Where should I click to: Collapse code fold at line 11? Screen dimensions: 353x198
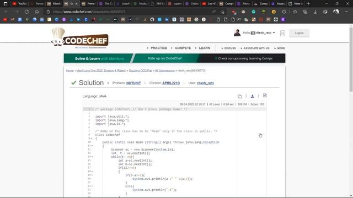[92, 146]
